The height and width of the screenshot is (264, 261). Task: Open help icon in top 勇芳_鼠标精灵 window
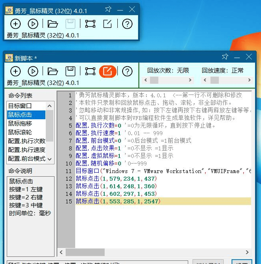[x=127, y=24]
